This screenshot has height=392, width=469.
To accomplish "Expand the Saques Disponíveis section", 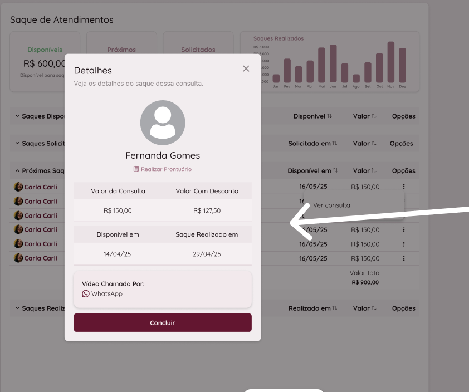I will 17,116.
